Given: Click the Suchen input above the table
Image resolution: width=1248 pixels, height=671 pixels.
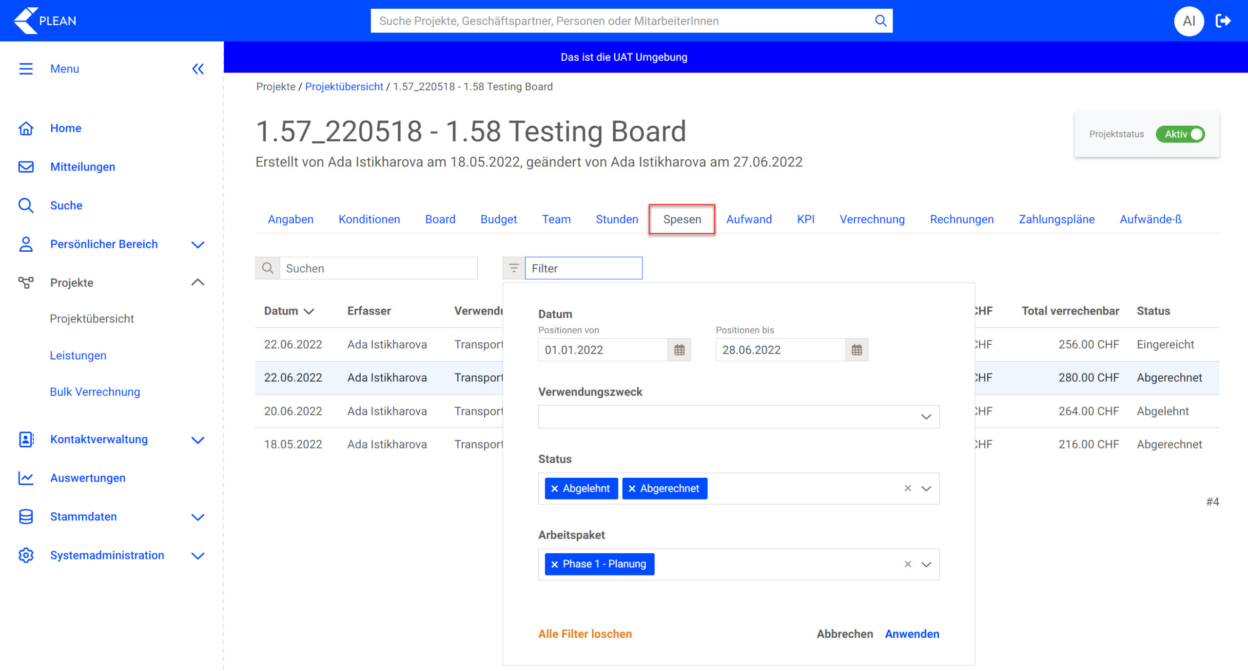Looking at the screenshot, I should [378, 268].
